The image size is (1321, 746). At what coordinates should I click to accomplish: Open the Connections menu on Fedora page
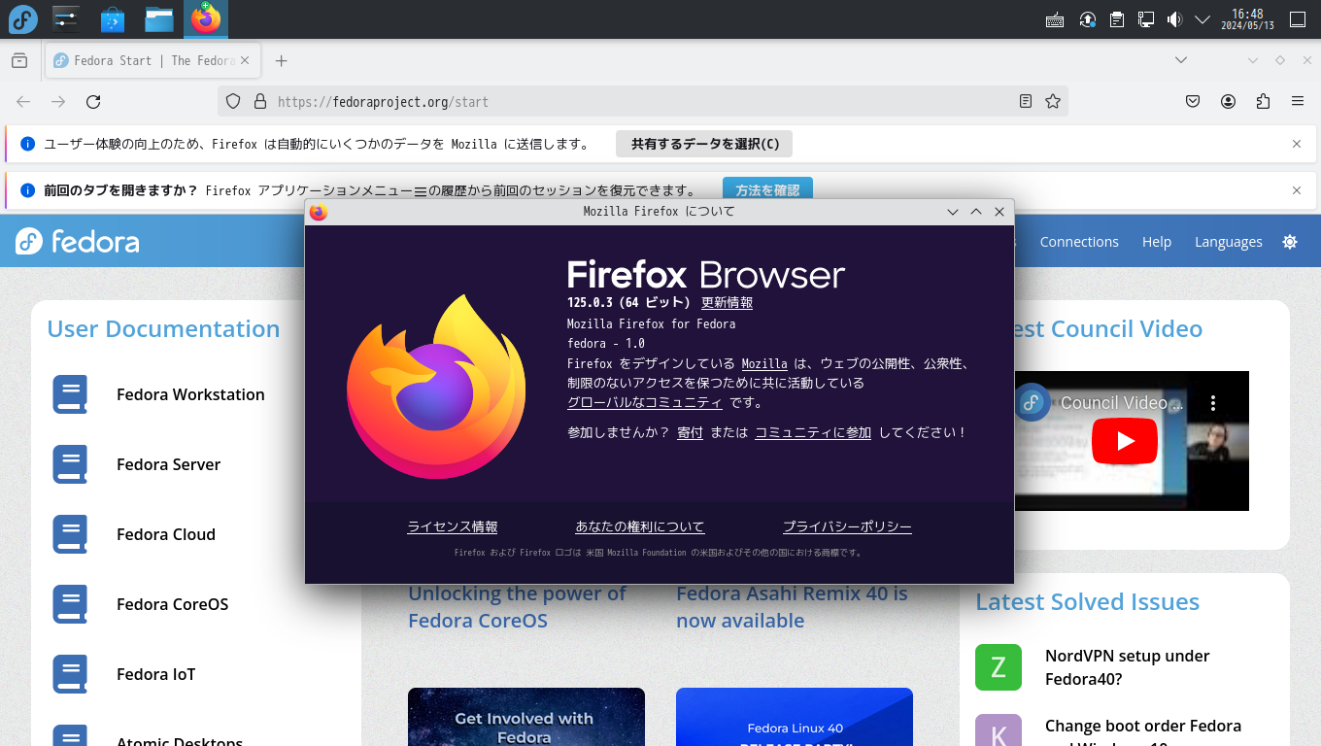(1079, 242)
